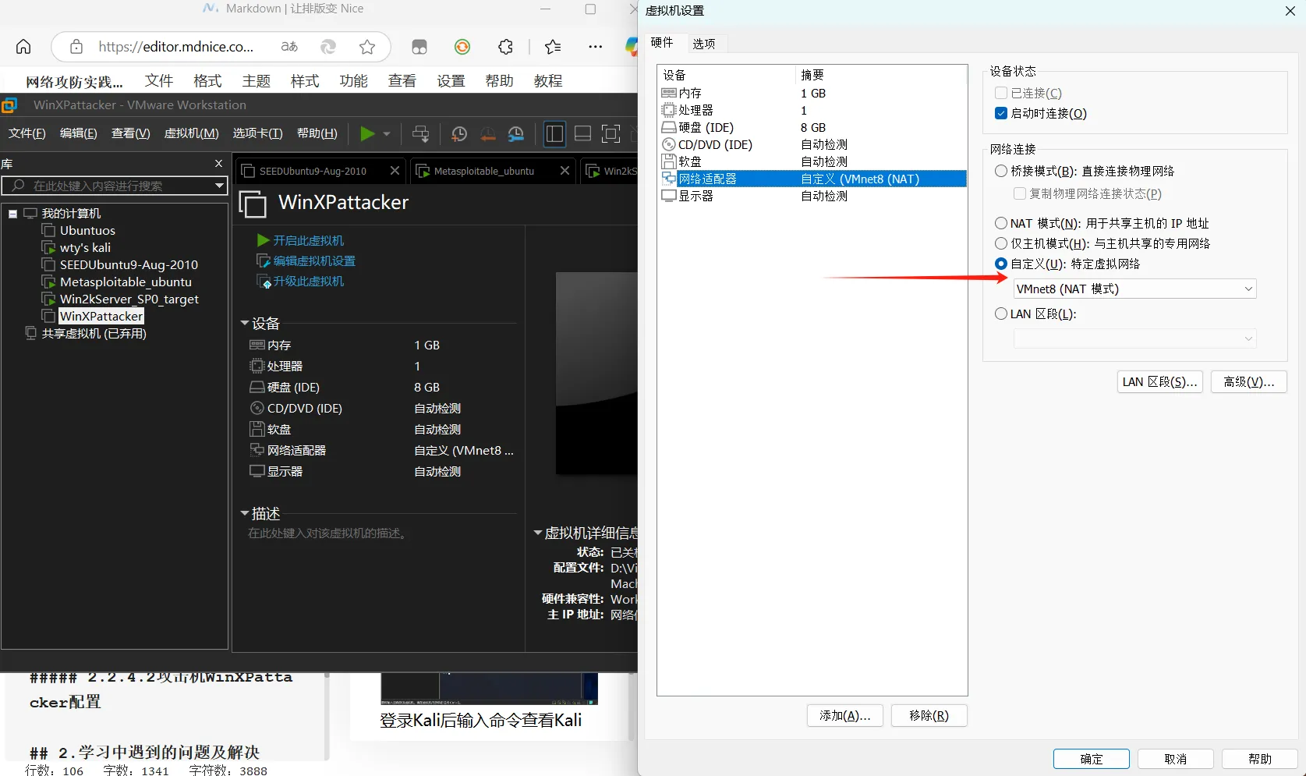
Task: Select 显示器 in the settings device list
Action: click(x=812, y=196)
